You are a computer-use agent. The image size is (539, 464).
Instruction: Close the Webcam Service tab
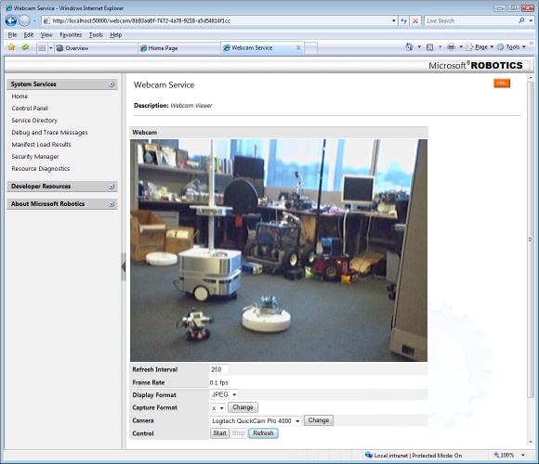(x=298, y=47)
